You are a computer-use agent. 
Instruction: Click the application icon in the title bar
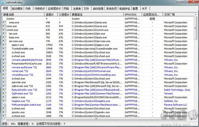point(3,2)
